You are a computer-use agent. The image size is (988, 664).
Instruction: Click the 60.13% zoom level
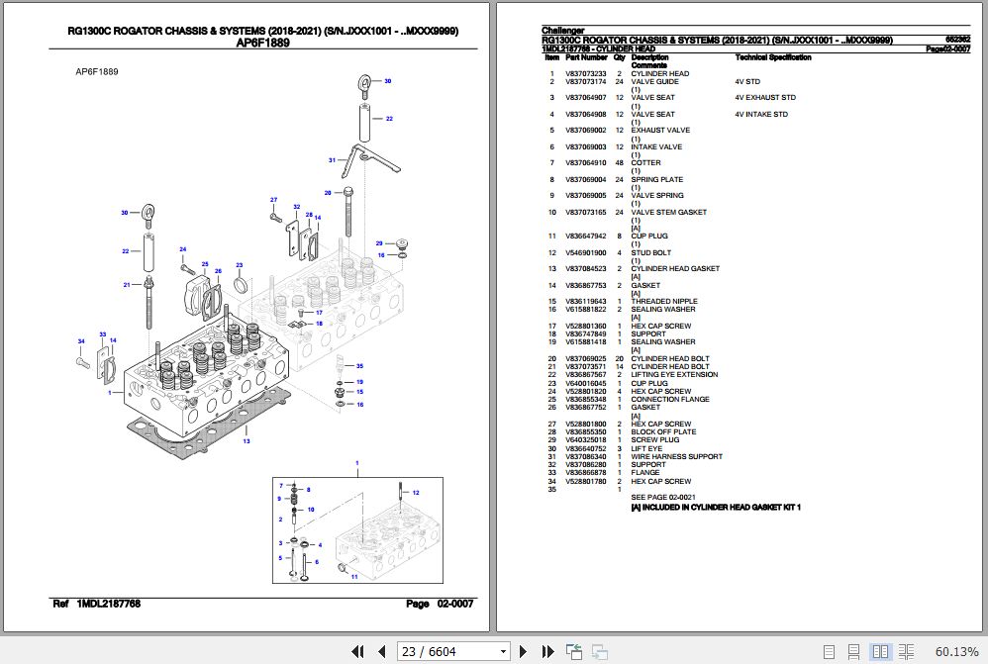click(x=956, y=651)
